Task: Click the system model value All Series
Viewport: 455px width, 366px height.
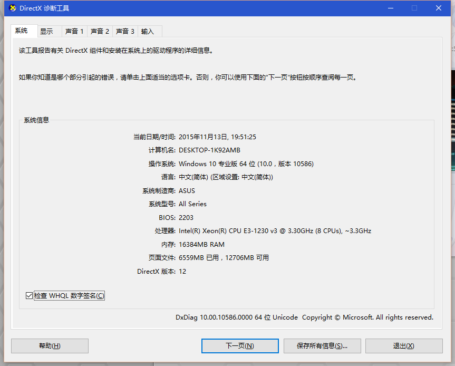Action: [192, 204]
